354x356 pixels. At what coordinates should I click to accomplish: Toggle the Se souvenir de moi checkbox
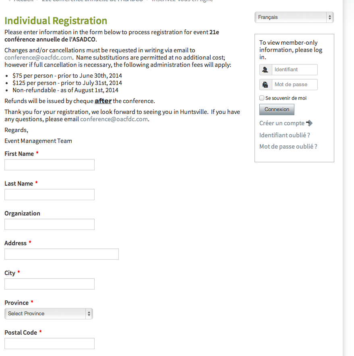point(262,98)
